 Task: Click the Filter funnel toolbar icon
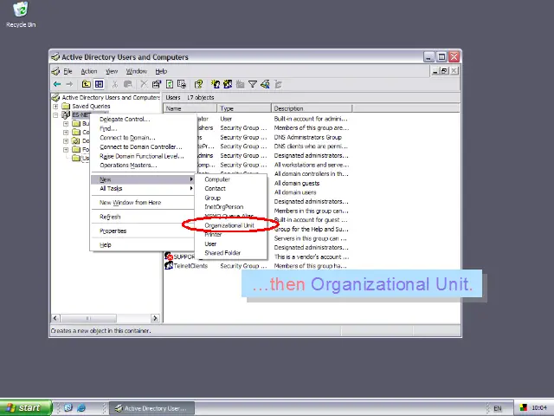tap(253, 84)
